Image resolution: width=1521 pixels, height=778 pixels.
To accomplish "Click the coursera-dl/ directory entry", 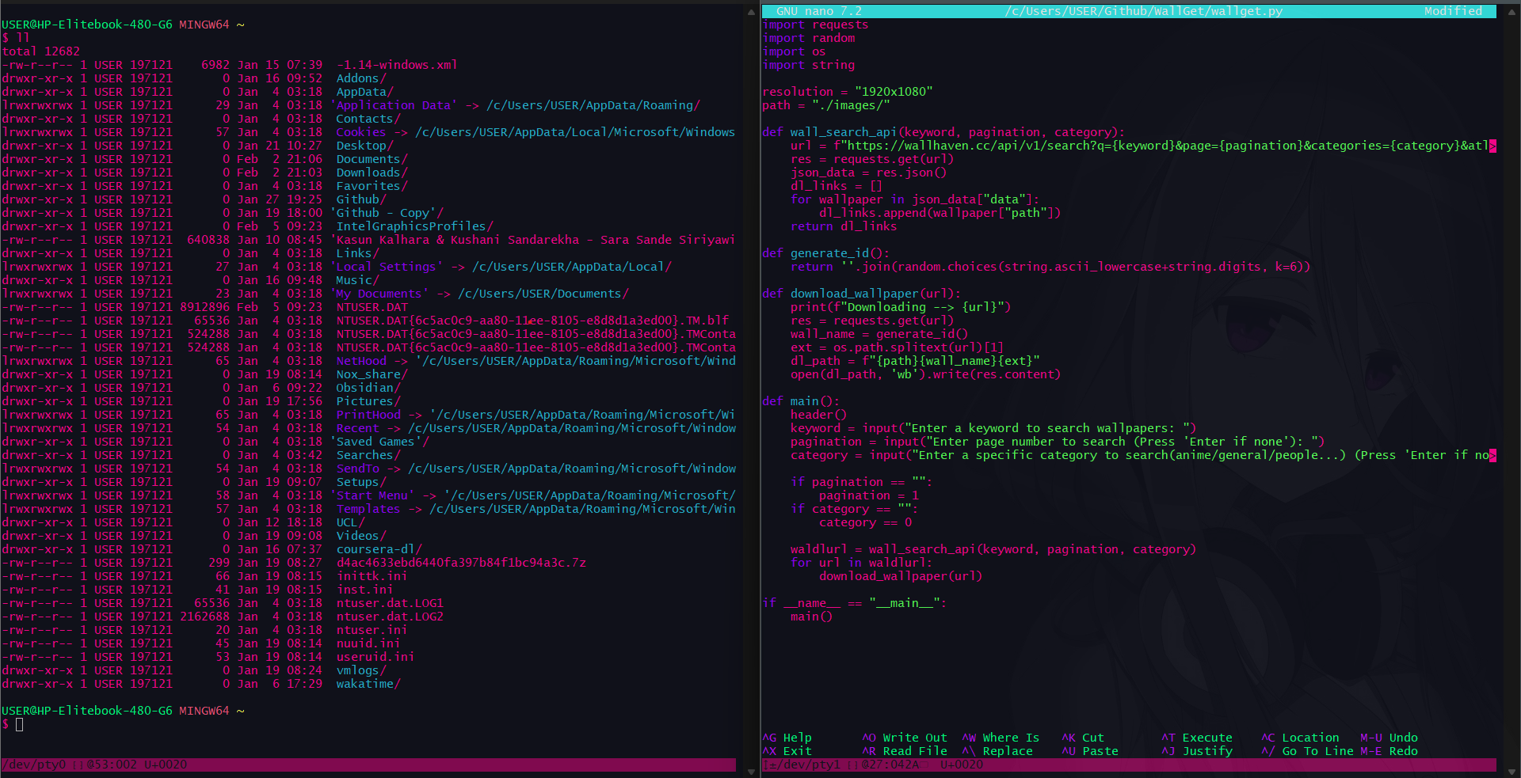I will click(379, 549).
